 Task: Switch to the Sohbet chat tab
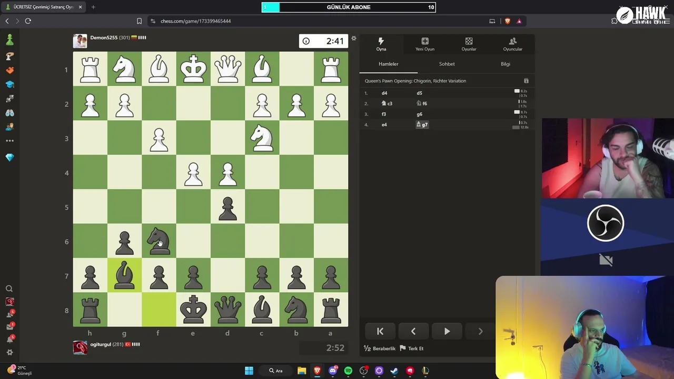pyautogui.click(x=447, y=64)
